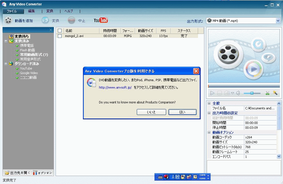Click the magic wand effects icon

point(275,93)
